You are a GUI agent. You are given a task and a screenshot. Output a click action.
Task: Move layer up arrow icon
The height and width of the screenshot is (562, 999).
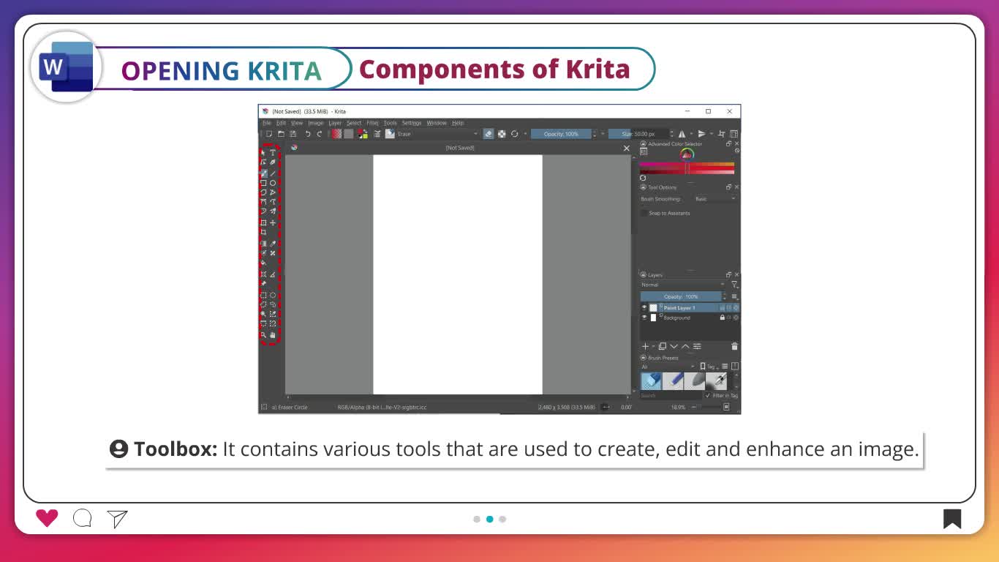[x=685, y=346]
